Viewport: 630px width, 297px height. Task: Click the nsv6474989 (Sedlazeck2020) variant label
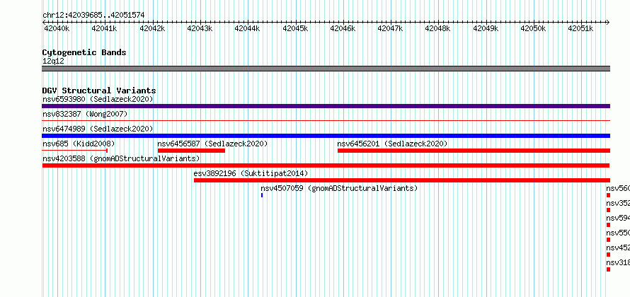point(98,129)
